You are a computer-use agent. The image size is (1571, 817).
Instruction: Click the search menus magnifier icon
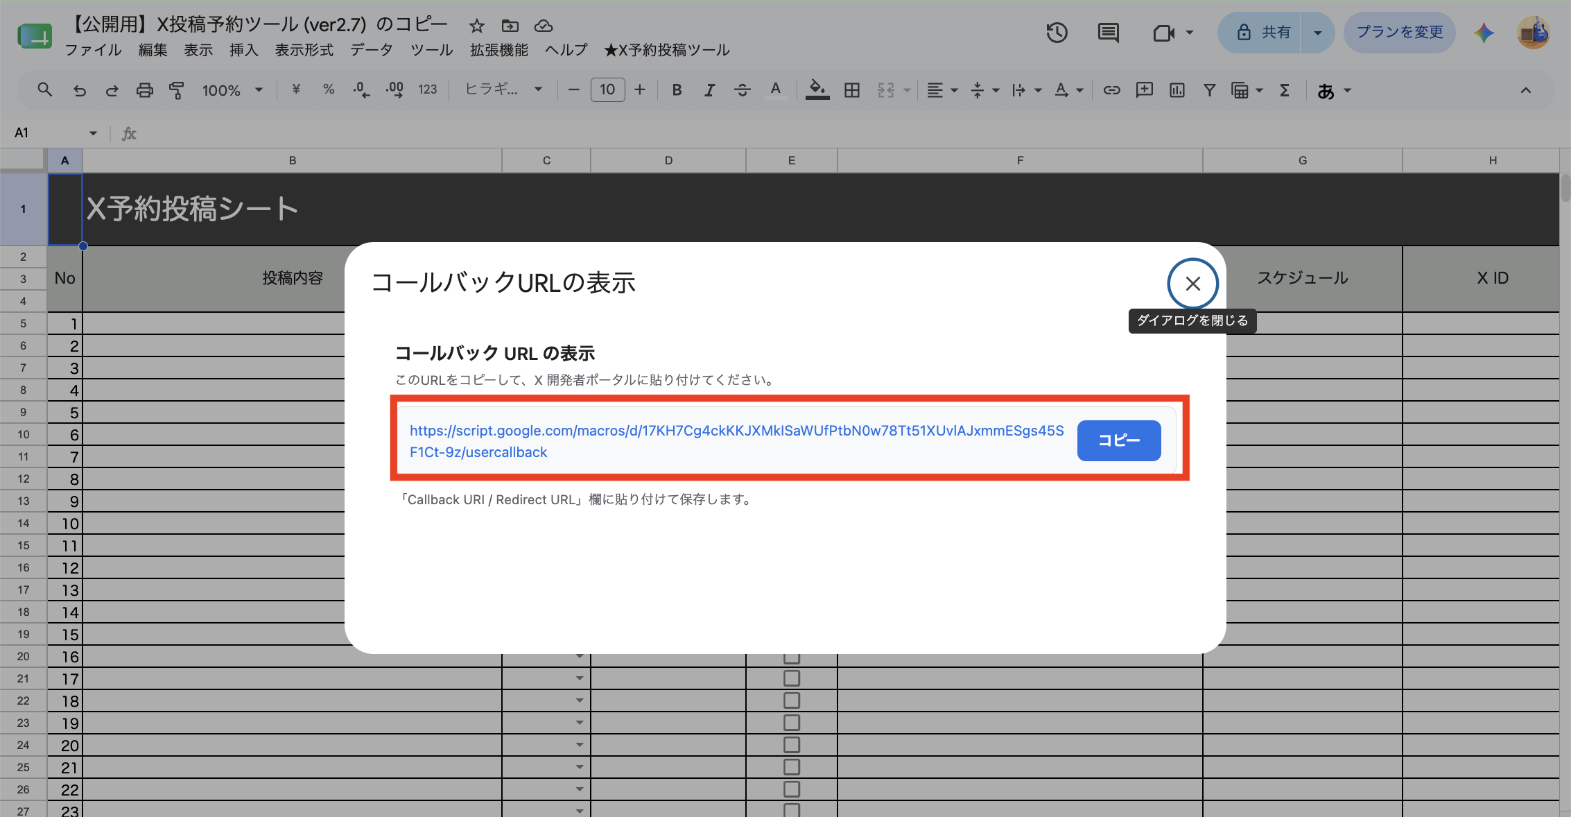(44, 89)
